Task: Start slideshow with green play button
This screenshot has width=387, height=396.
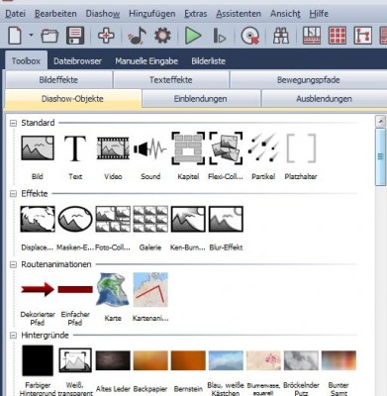Action: point(193,36)
